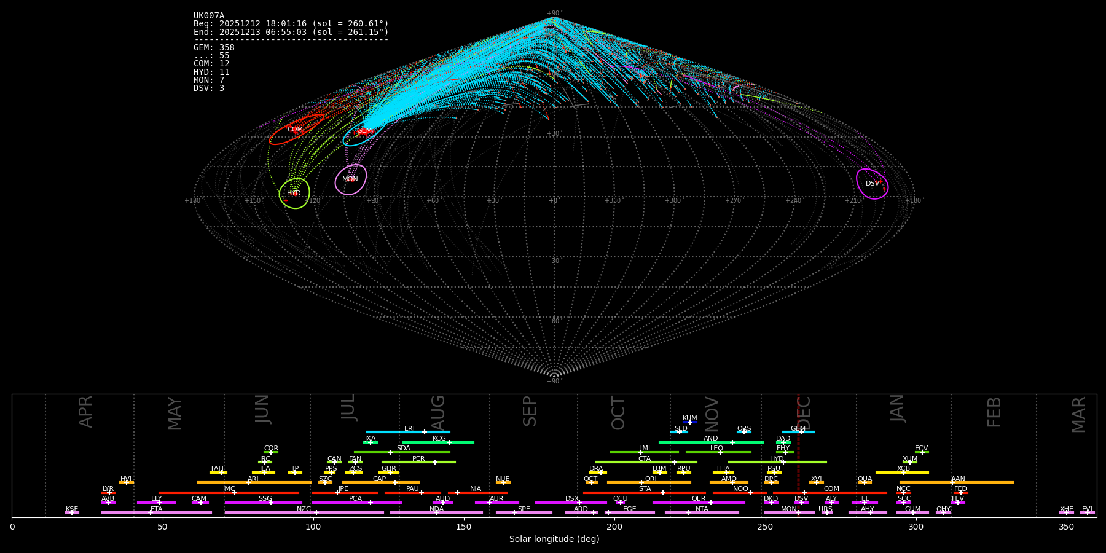
Task: Select the PER shower bar in timeline
Action: pyautogui.click(x=418, y=462)
